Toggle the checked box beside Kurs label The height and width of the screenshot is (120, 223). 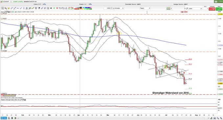coord(13,12)
